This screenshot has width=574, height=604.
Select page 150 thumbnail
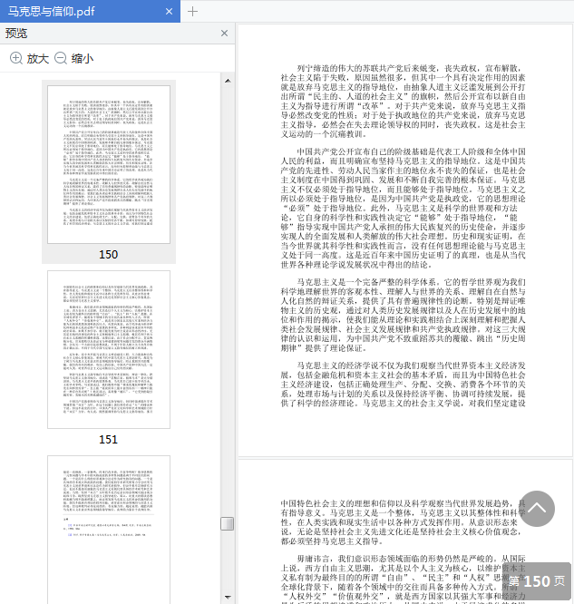[109, 164]
